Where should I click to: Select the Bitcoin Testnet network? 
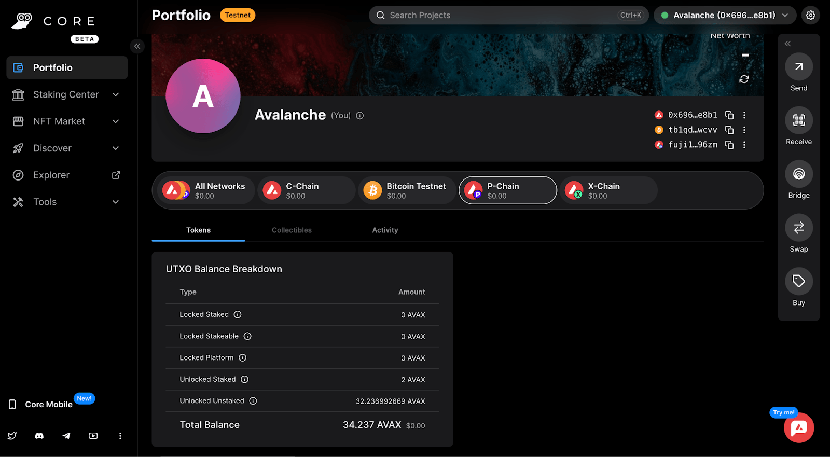coord(407,190)
